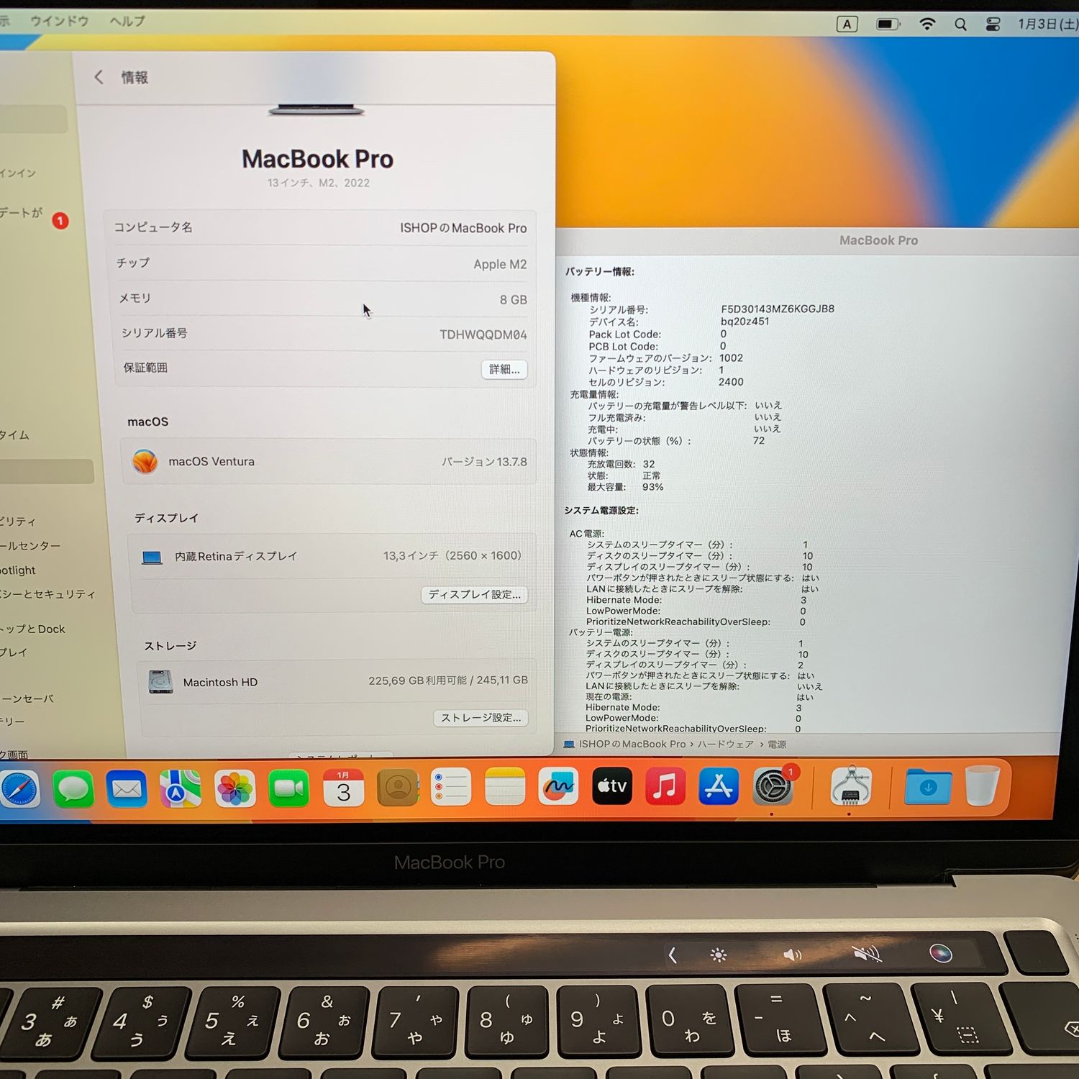Open the Trash in Dock
The width and height of the screenshot is (1079, 1079).
(x=982, y=786)
